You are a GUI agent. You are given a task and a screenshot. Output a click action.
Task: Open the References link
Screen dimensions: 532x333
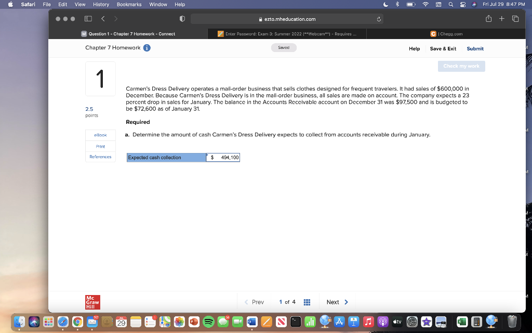coord(100,157)
